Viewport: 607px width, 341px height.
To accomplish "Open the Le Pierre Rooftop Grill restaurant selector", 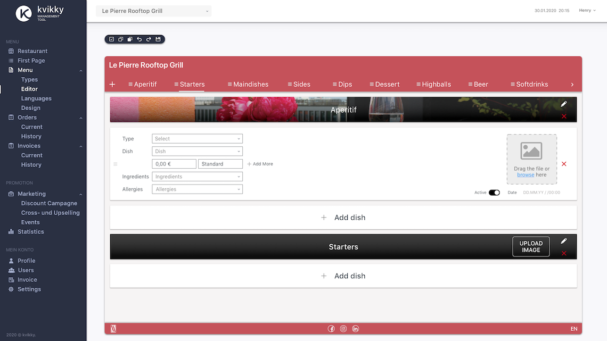I will (154, 11).
